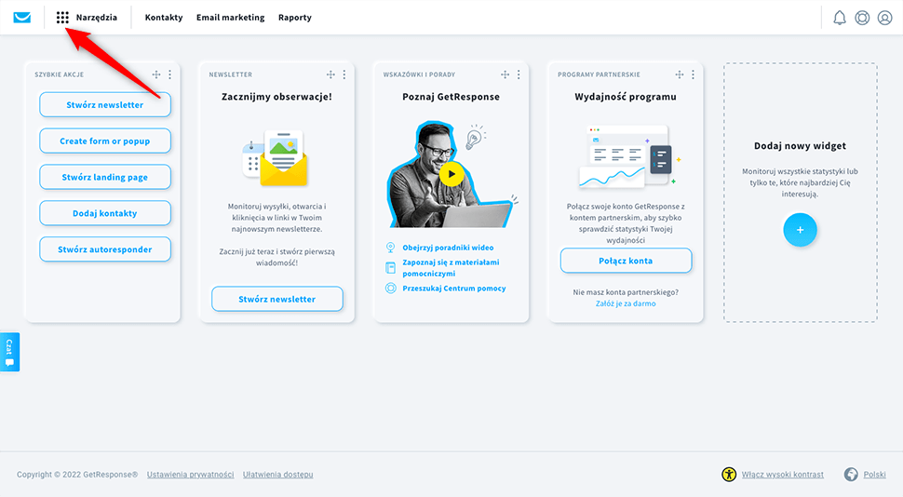The image size is (903, 497).
Task: Click the globe language icon
Action: (x=851, y=475)
